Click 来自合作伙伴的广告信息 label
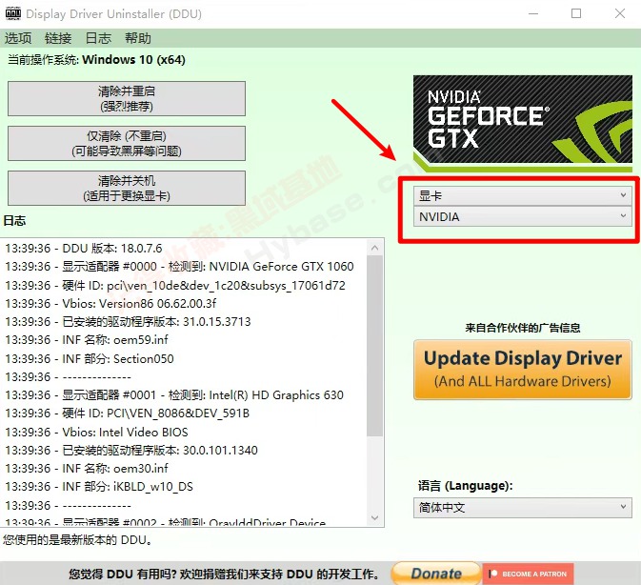Viewport: 641px width, 585px height. pyautogui.click(x=523, y=328)
